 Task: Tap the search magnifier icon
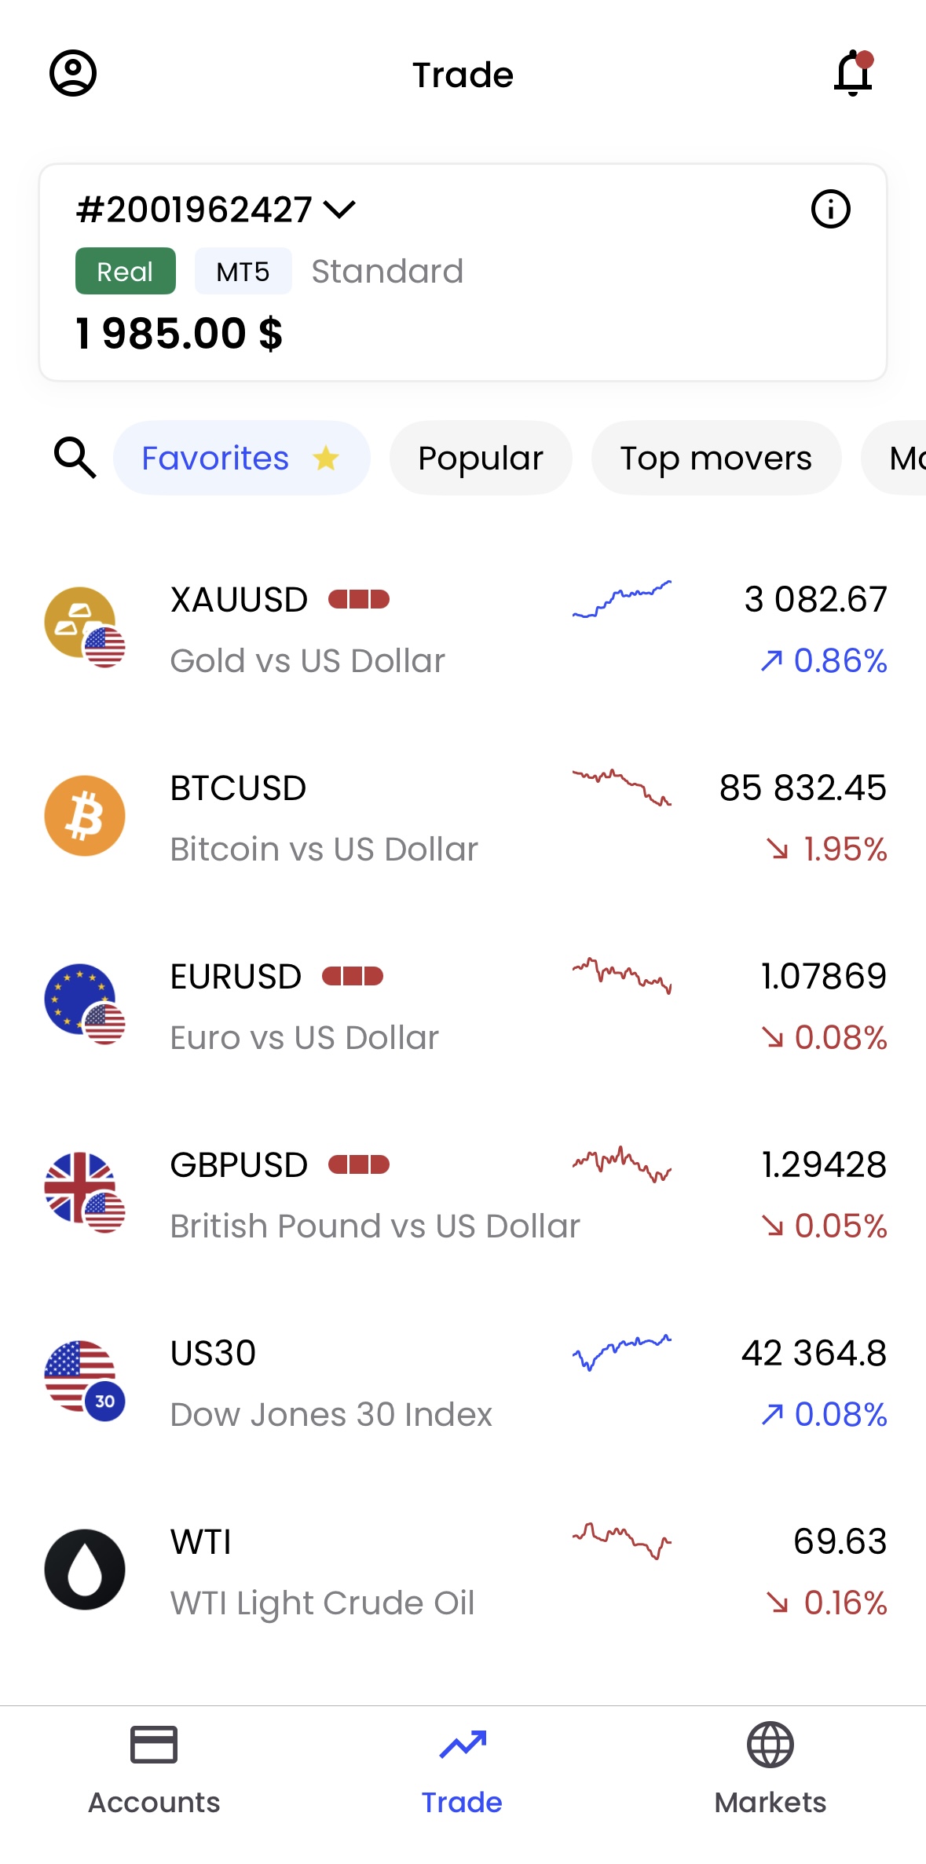75,458
